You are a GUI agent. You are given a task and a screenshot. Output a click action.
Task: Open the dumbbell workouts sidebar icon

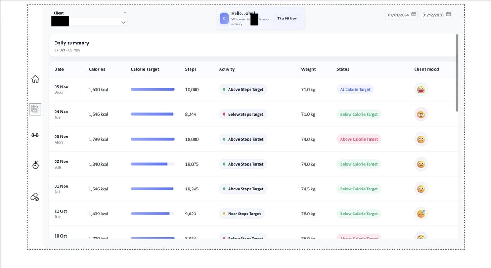[x=35, y=136]
